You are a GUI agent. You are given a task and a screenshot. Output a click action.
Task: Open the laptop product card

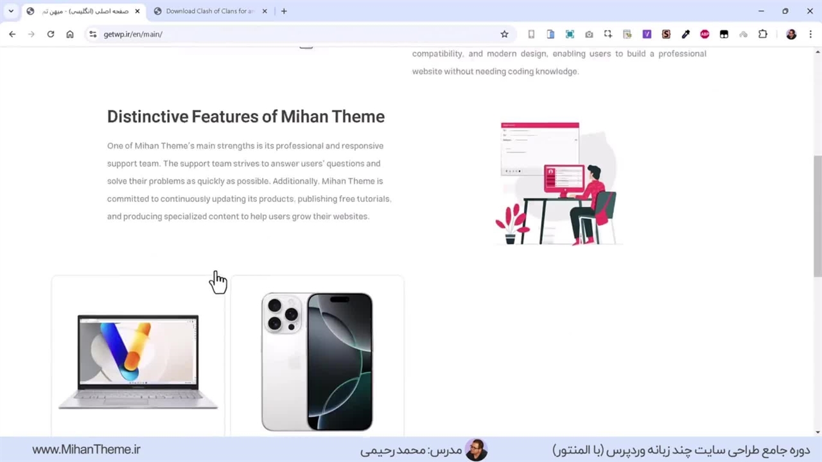coord(138,356)
